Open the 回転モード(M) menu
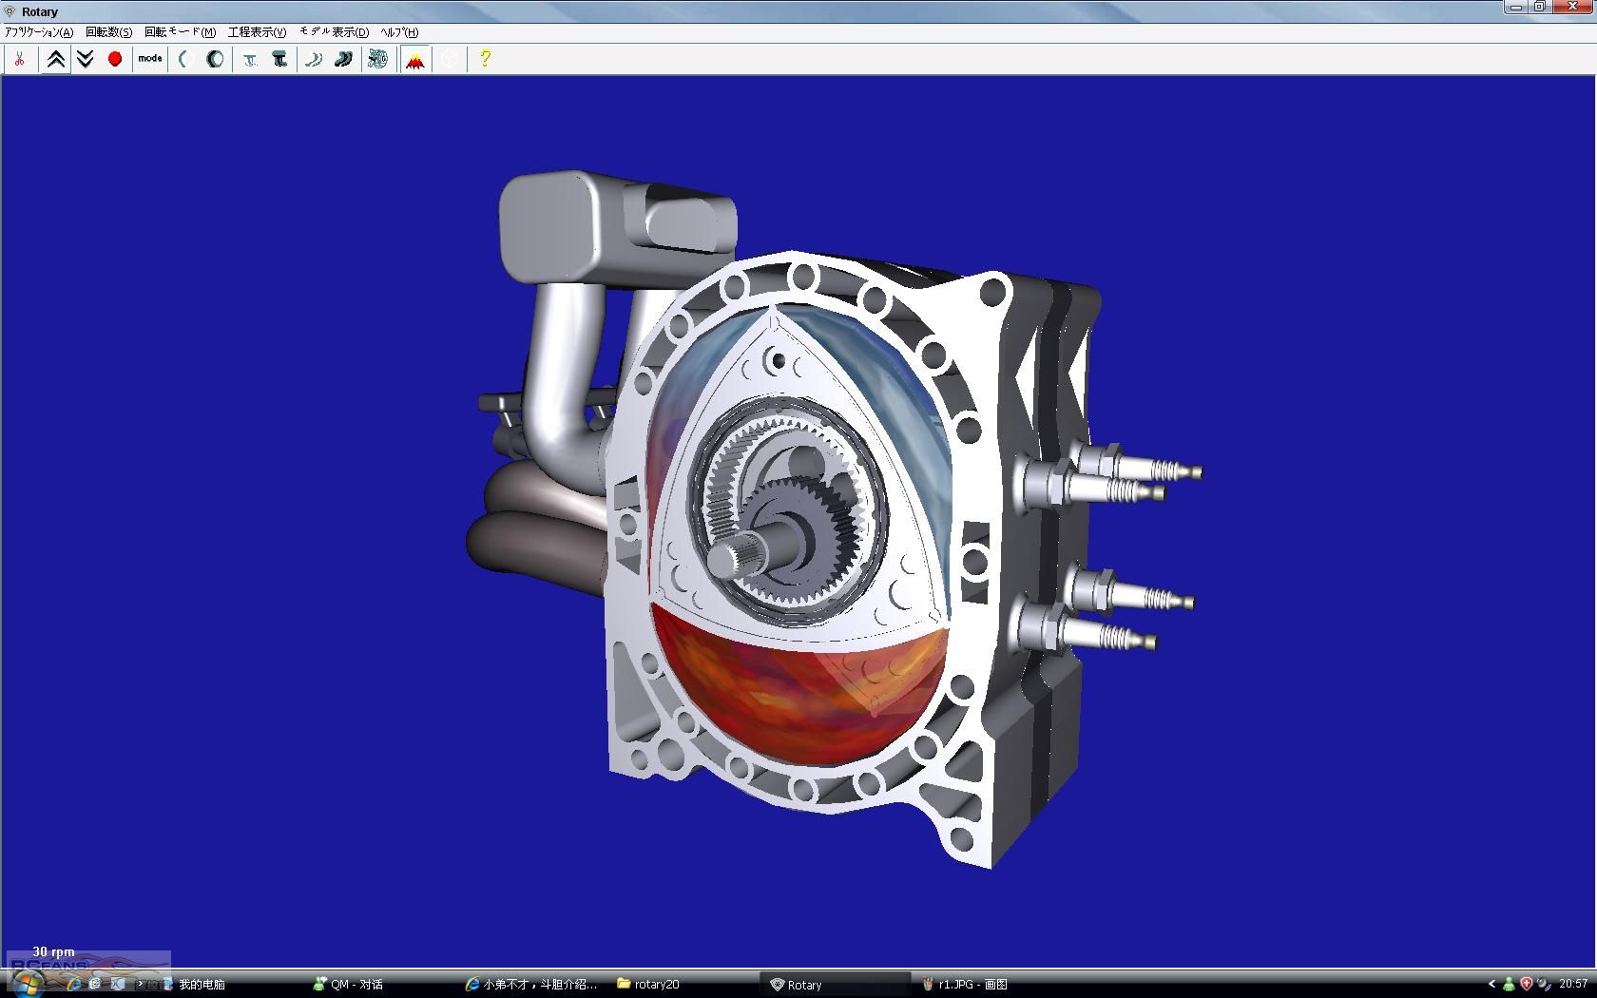 tap(181, 32)
